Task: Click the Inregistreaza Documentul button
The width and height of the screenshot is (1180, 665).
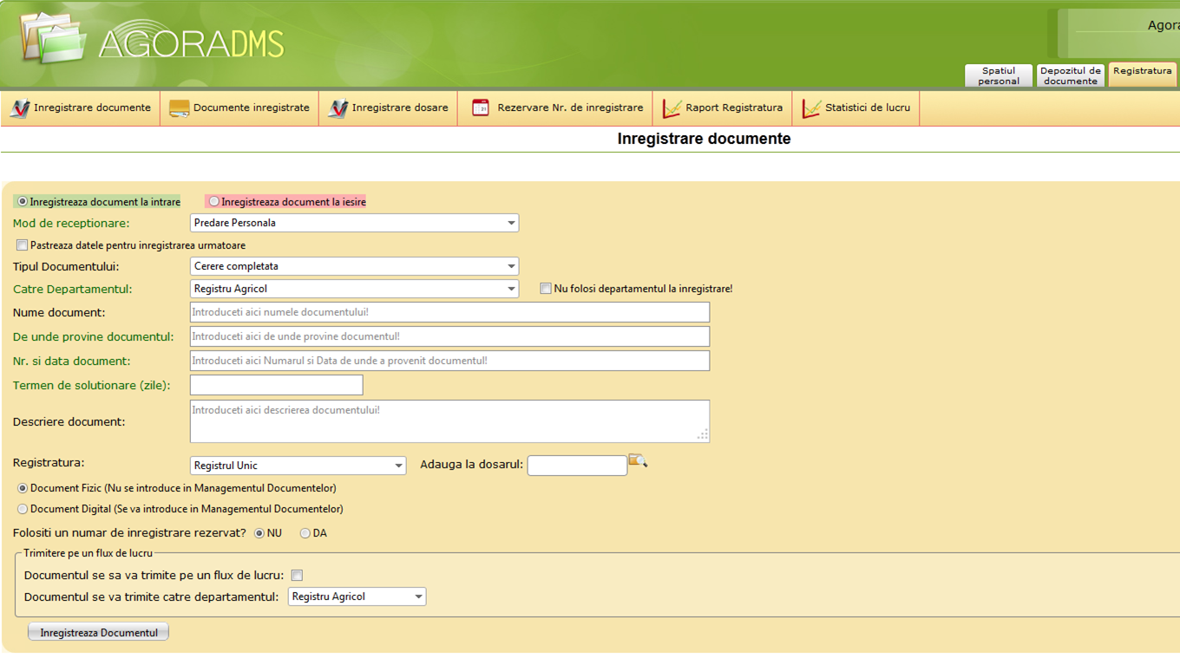Action: tap(99, 633)
